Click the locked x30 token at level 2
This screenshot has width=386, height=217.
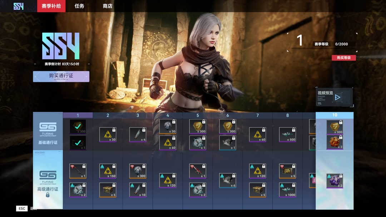[x=108, y=135]
